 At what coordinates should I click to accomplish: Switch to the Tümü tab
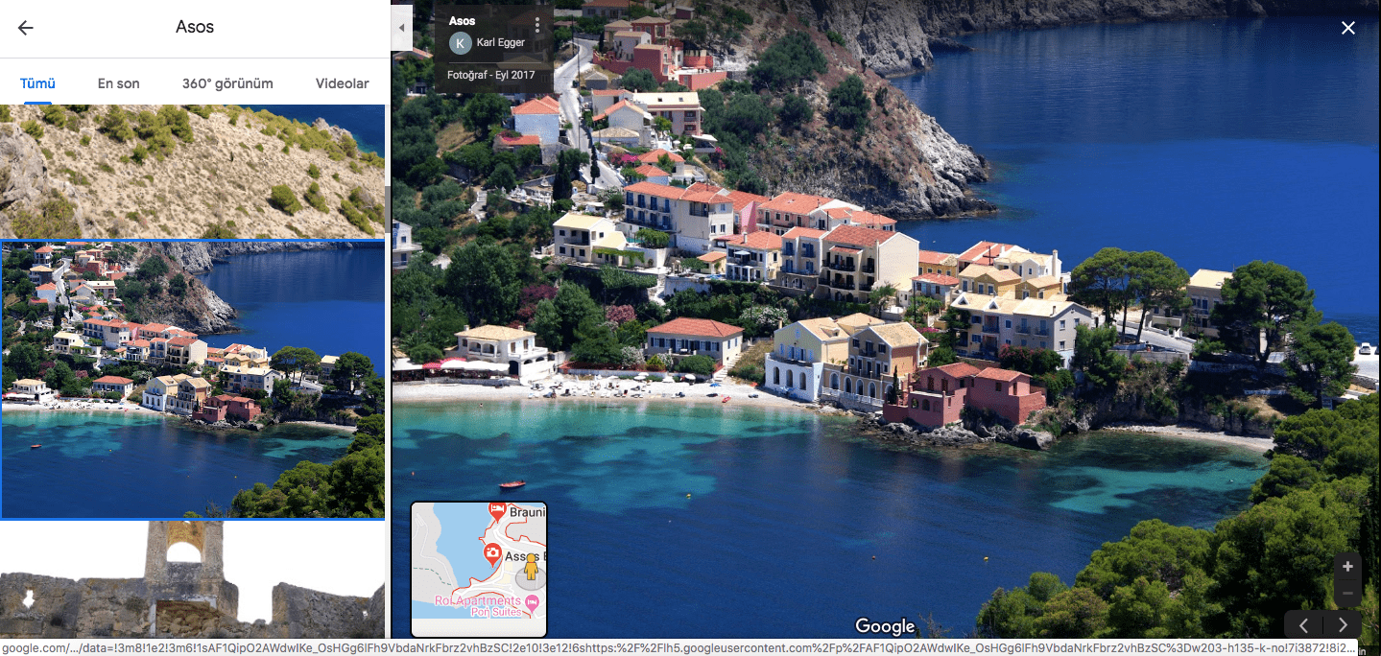pyautogui.click(x=37, y=83)
